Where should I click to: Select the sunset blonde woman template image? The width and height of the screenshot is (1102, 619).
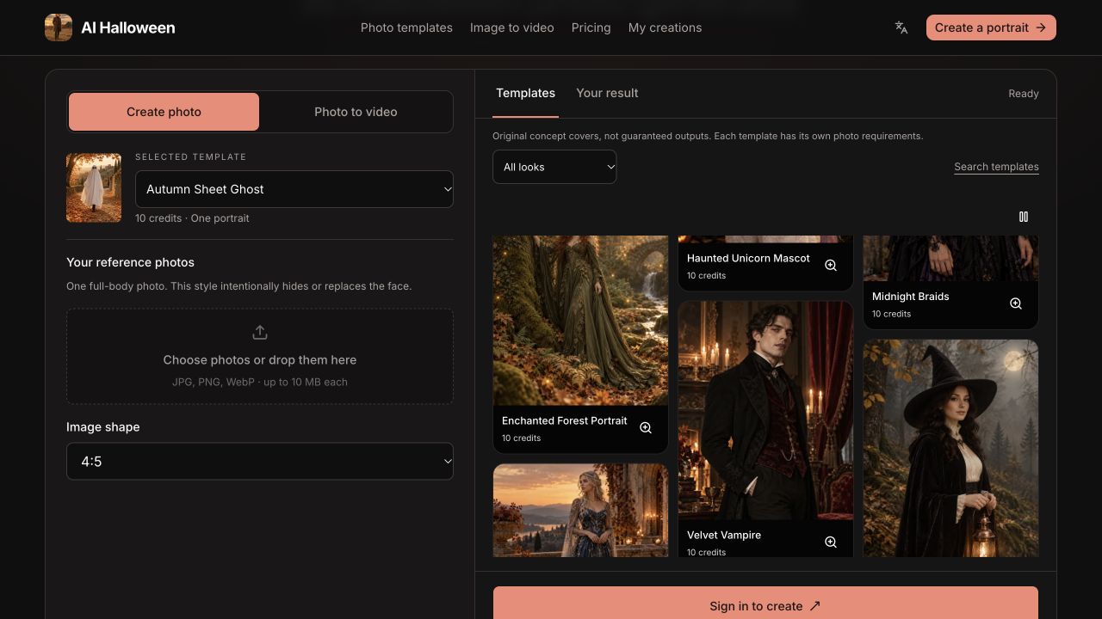[x=580, y=511]
